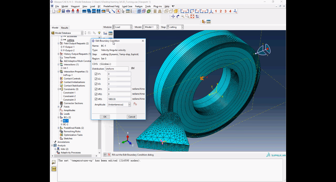Apply the isometric view triad icon

pyautogui.click(x=211, y=11)
